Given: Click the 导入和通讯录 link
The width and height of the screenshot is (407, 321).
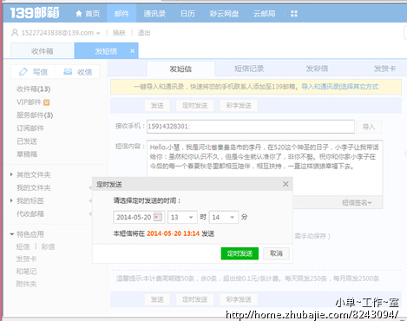Looking at the screenshot, I should pos(320,87).
